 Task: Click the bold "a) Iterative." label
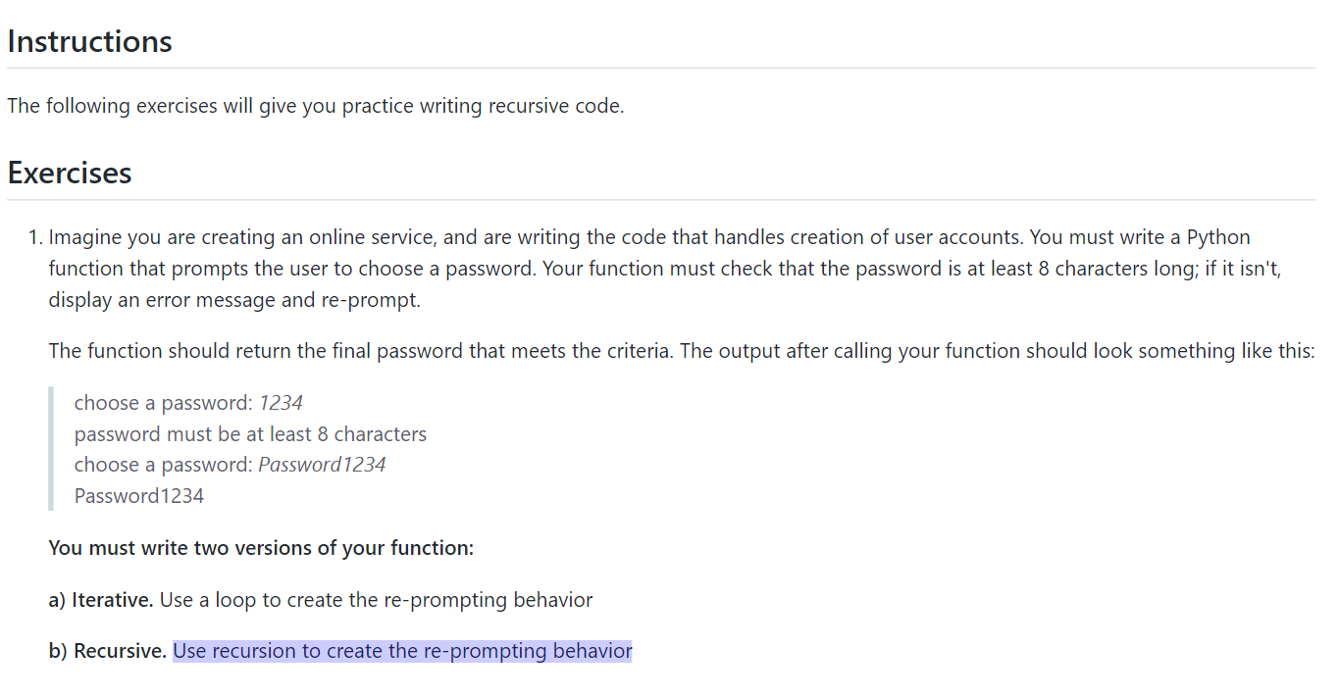pos(101,599)
